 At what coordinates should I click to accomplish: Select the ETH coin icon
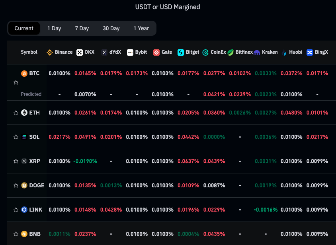[x=24, y=113]
